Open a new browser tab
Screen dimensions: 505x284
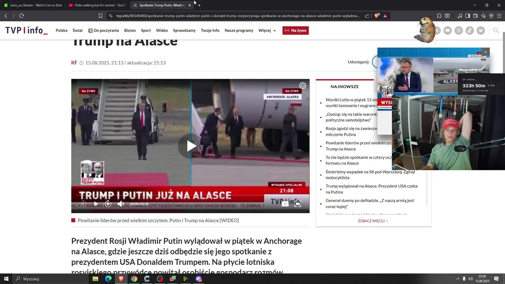tap(199, 5)
